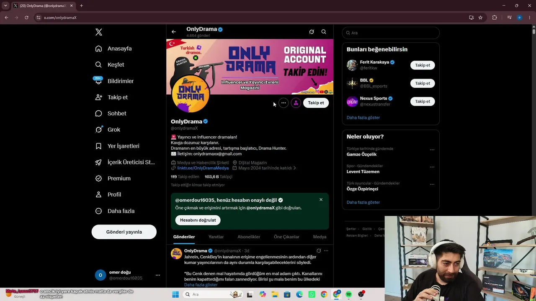Click the X logo in the sidebar
The width and height of the screenshot is (536, 301).
99,32
